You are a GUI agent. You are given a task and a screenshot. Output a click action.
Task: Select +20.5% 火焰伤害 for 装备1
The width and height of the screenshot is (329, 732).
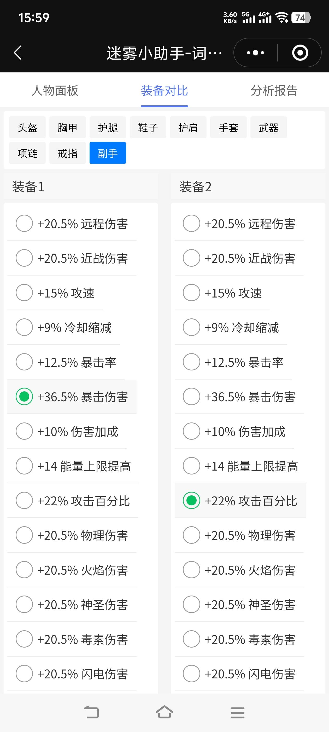pos(72,570)
